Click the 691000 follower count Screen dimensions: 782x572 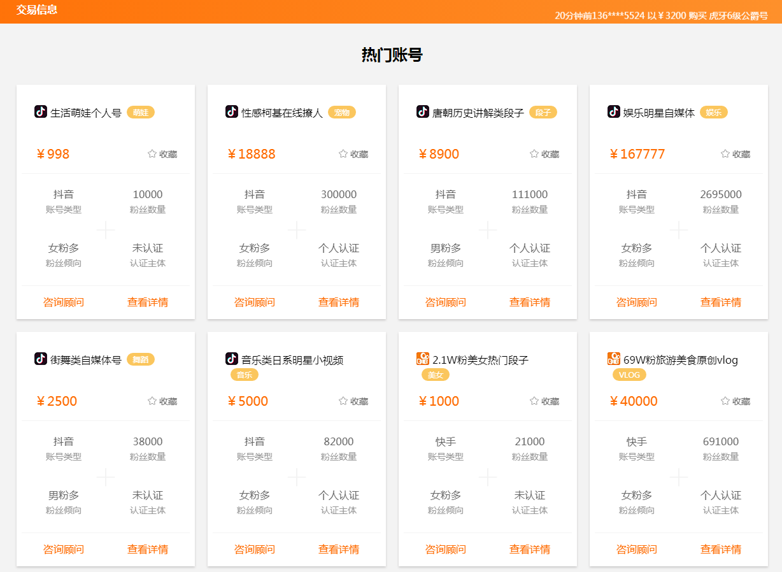(x=721, y=441)
